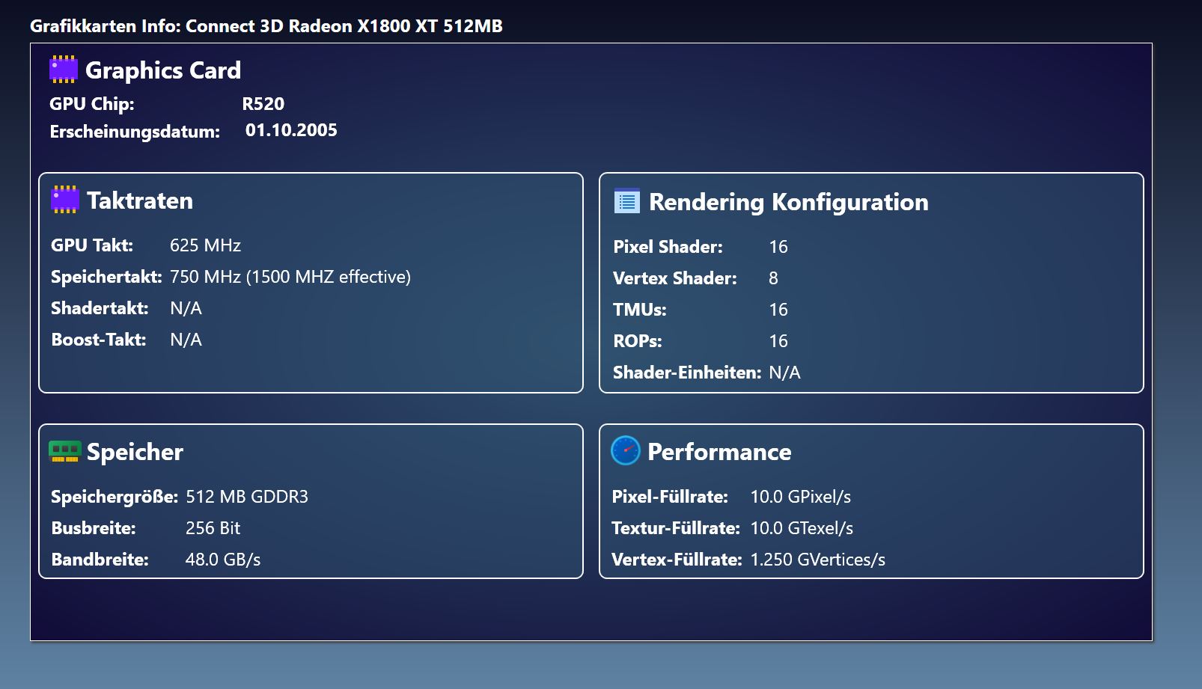The width and height of the screenshot is (1202, 689).
Task: Click the chip icon beside Graphics Card
Action: 64,70
